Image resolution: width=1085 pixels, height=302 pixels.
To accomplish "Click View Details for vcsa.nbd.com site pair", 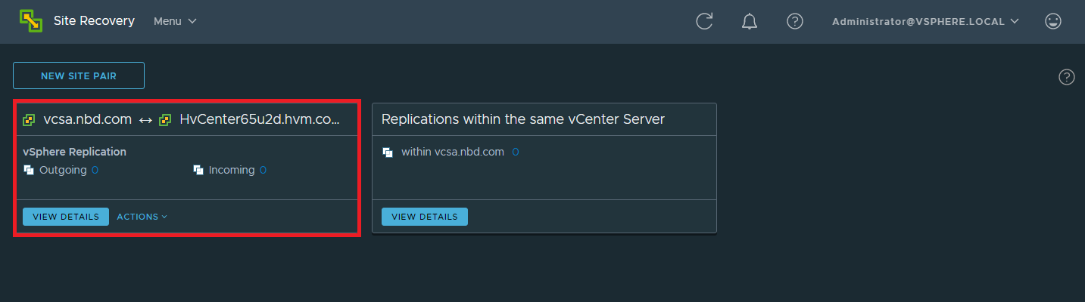I will (66, 217).
